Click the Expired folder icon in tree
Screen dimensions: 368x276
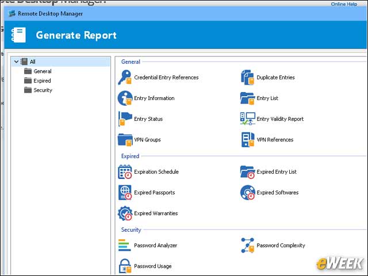[x=28, y=80]
